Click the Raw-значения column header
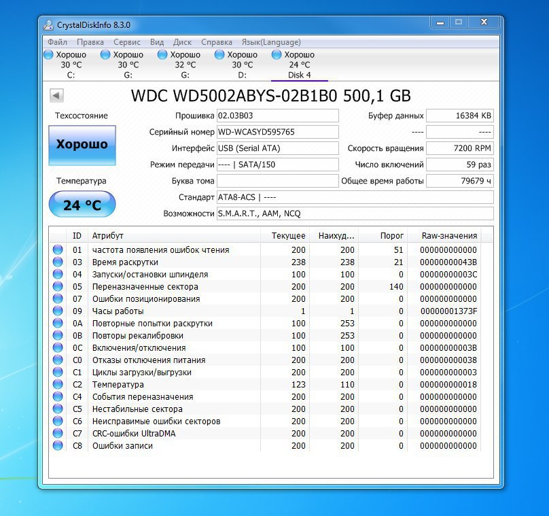Viewport: 549px width, 516px height. pyautogui.click(x=444, y=236)
